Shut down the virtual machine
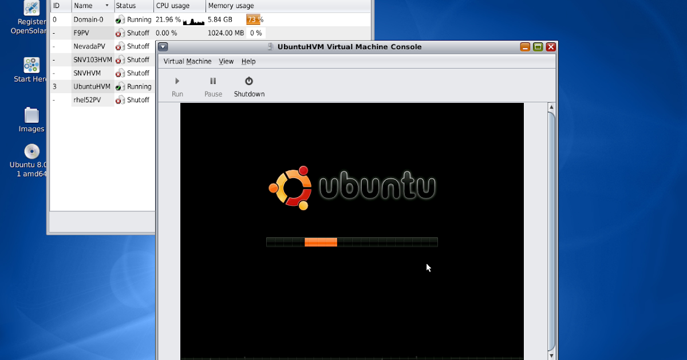This screenshot has width=687, height=360. pyautogui.click(x=249, y=87)
